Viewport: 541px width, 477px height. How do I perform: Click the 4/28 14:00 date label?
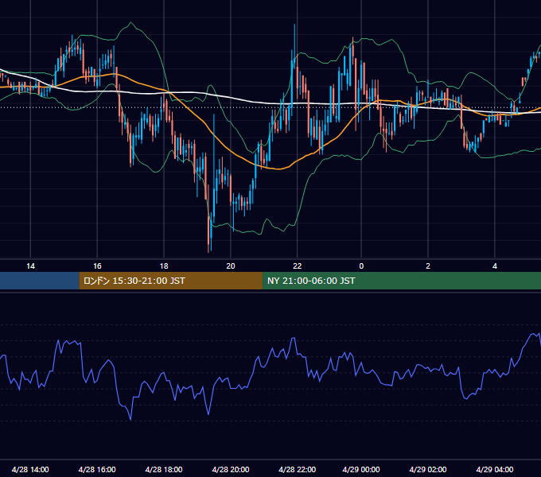tap(30, 469)
